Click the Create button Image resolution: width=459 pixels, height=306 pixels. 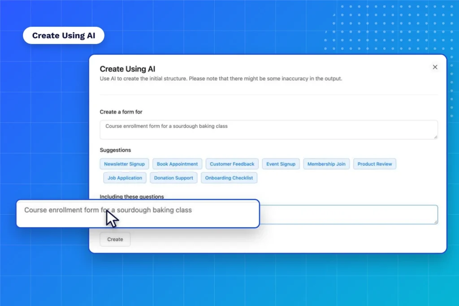point(115,239)
